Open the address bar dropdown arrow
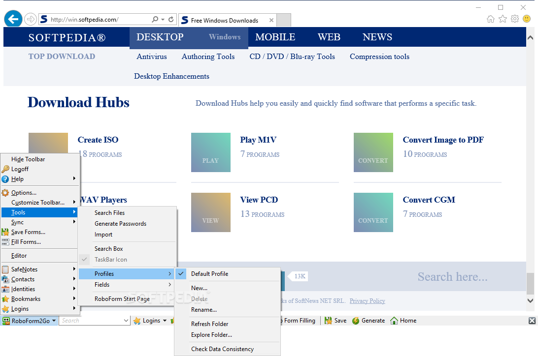This screenshot has height=356, width=538. point(163,20)
